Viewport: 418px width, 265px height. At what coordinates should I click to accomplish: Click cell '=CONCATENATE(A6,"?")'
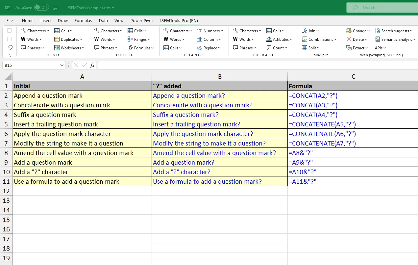point(353,134)
